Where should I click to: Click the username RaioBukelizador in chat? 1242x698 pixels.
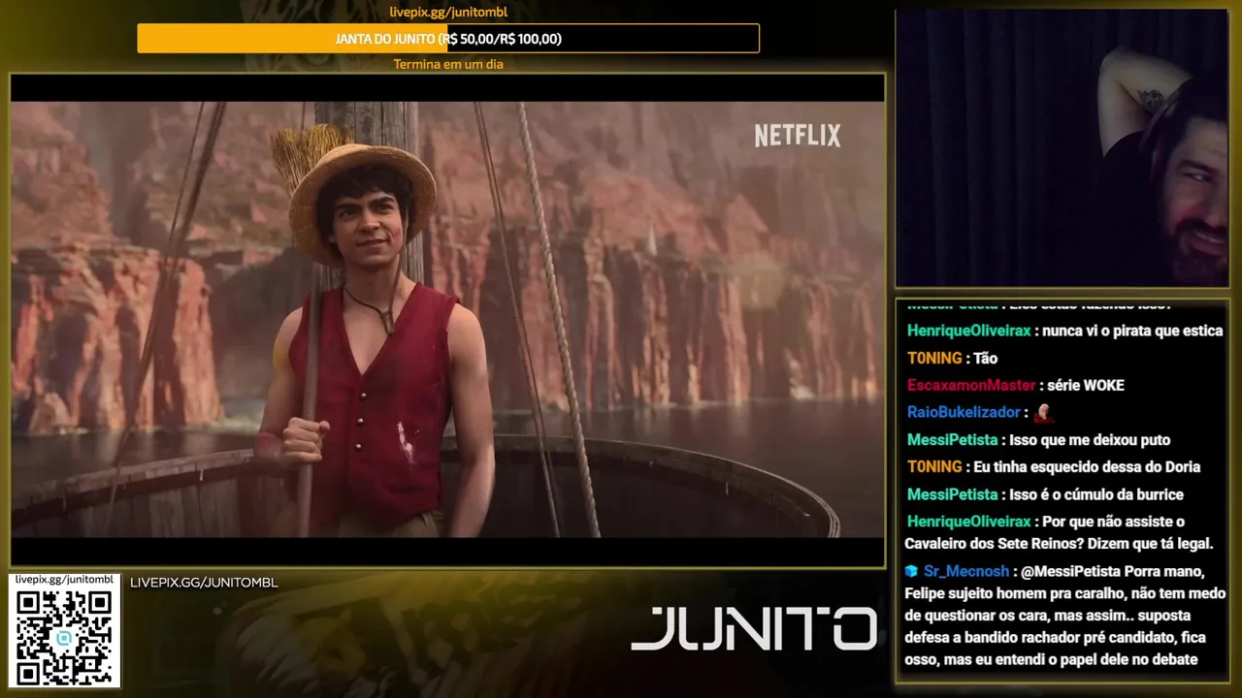pyautogui.click(x=964, y=413)
